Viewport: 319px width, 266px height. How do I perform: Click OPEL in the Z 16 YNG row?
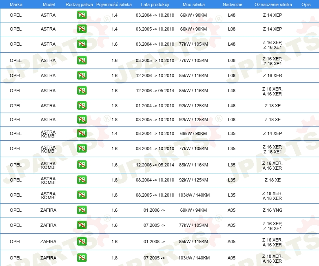coord(16,210)
